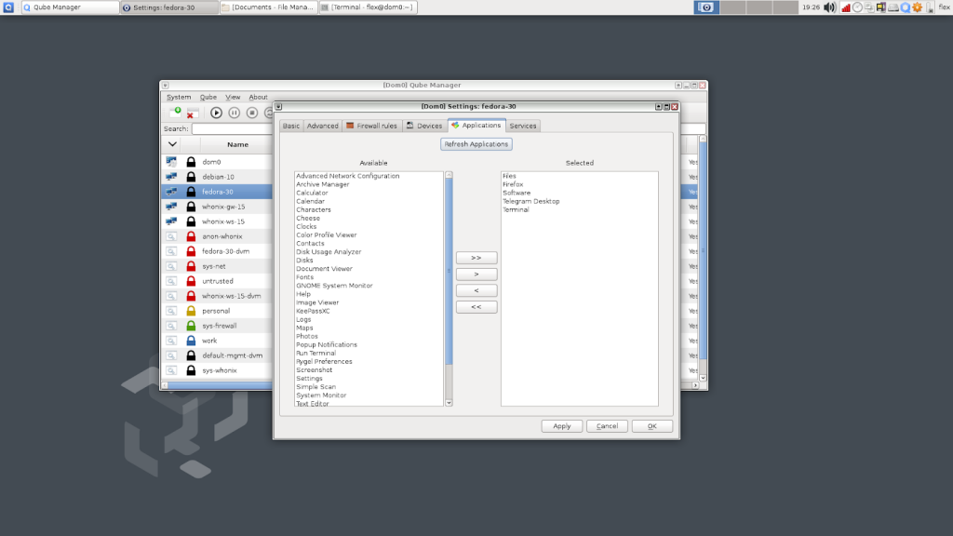Select Calculator in Available list
Screen dimensions: 953x536
tap(312, 193)
